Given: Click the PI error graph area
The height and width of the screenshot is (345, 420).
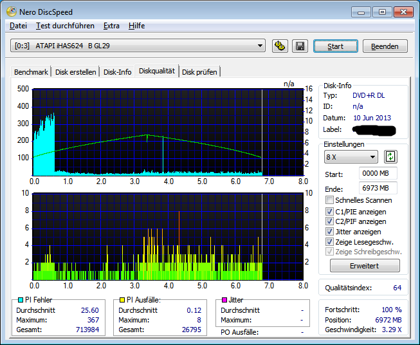Looking at the screenshot, I should [168, 132].
